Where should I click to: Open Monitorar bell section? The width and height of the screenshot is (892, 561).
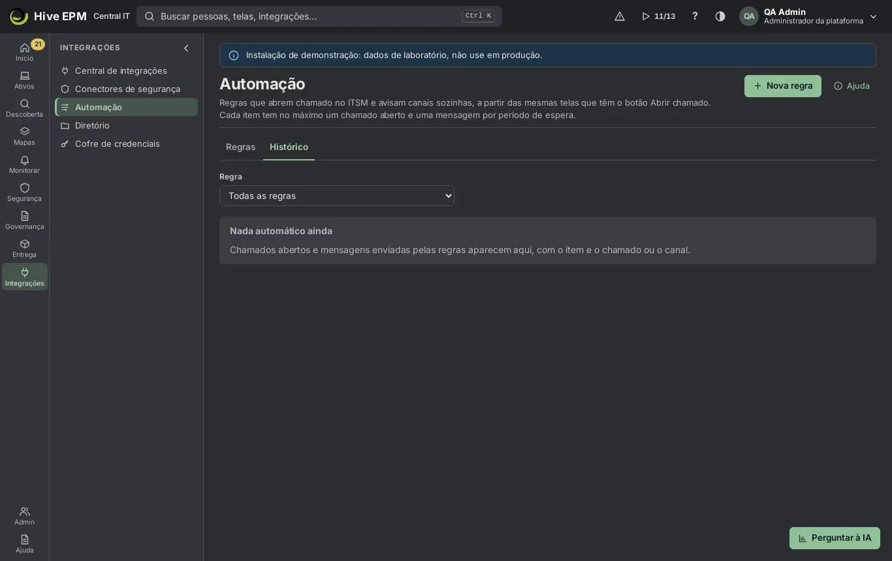(24, 164)
